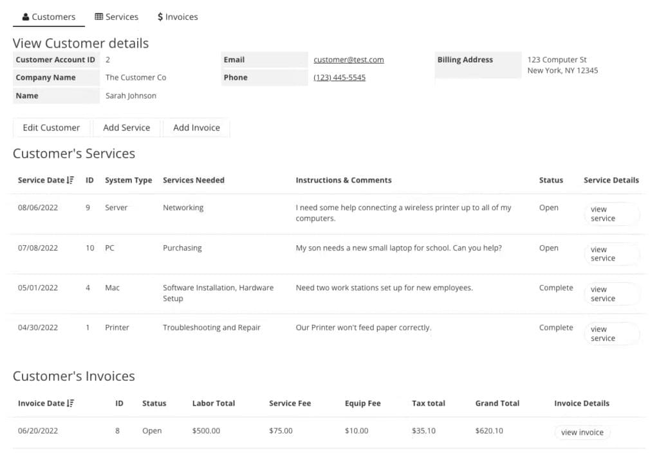Image resolution: width=659 pixels, height=456 pixels.
Task: Click the person icon on Customers tab
Action: pos(26,17)
